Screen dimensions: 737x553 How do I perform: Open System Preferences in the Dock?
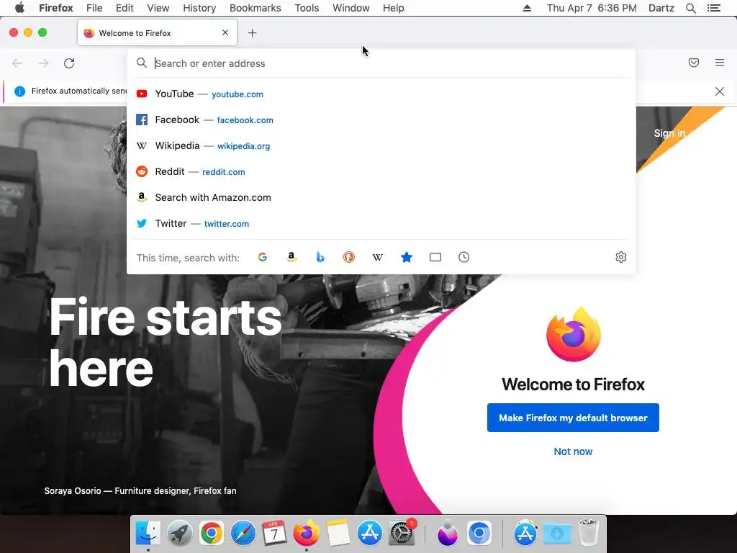(x=402, y=534)
